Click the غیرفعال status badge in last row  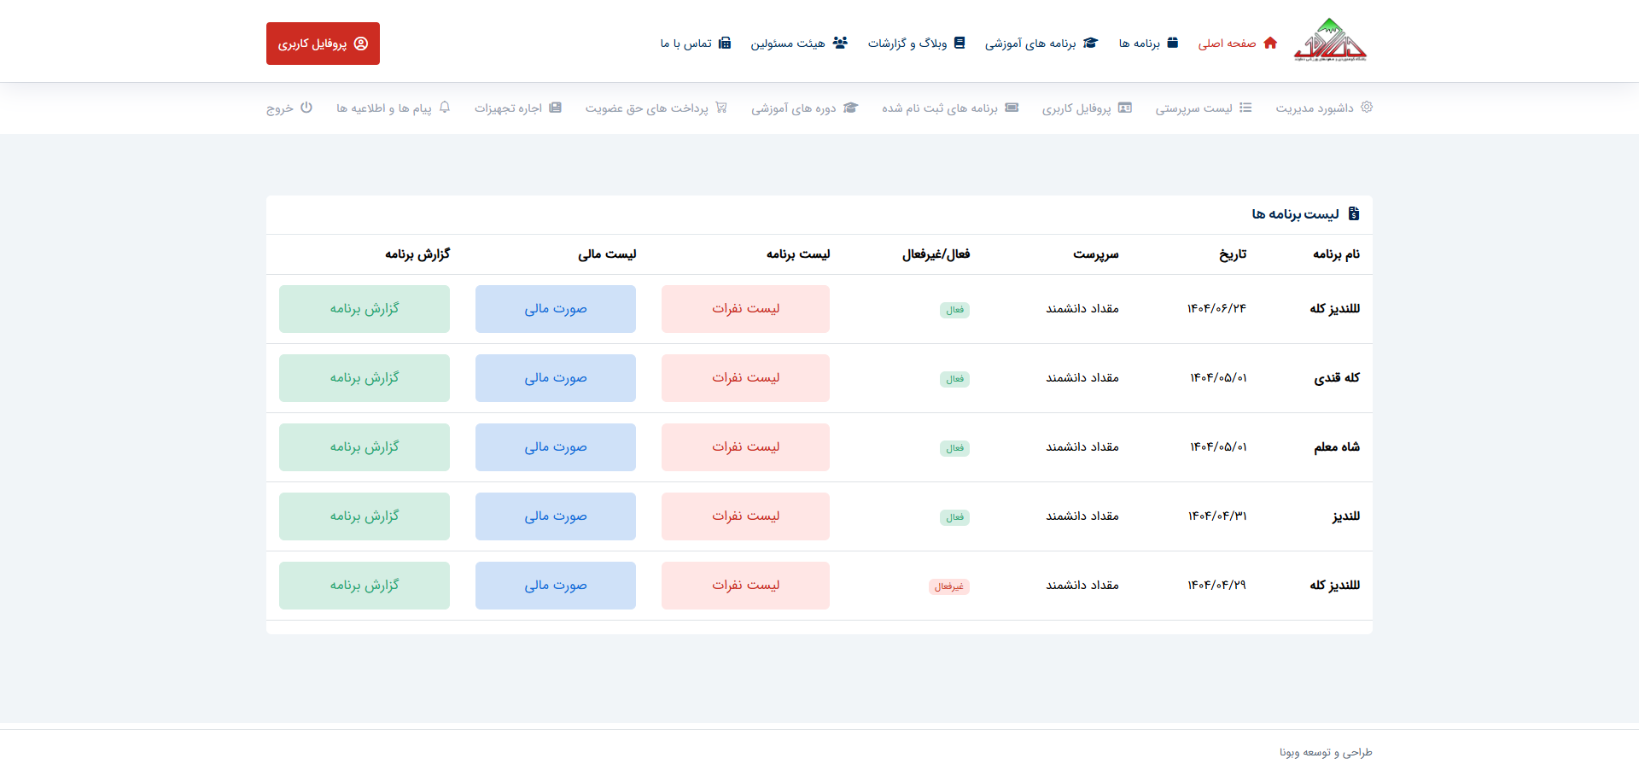pyautogui.click(x=949, y=586)
